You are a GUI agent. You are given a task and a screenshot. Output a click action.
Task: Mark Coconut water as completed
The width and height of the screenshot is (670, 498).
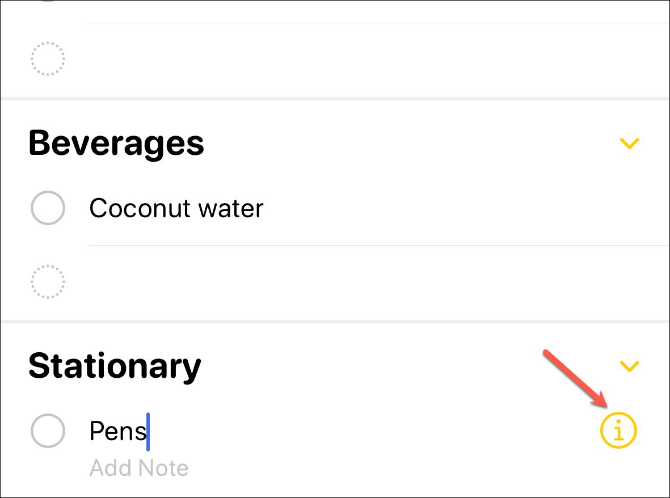tap(48, 208)
